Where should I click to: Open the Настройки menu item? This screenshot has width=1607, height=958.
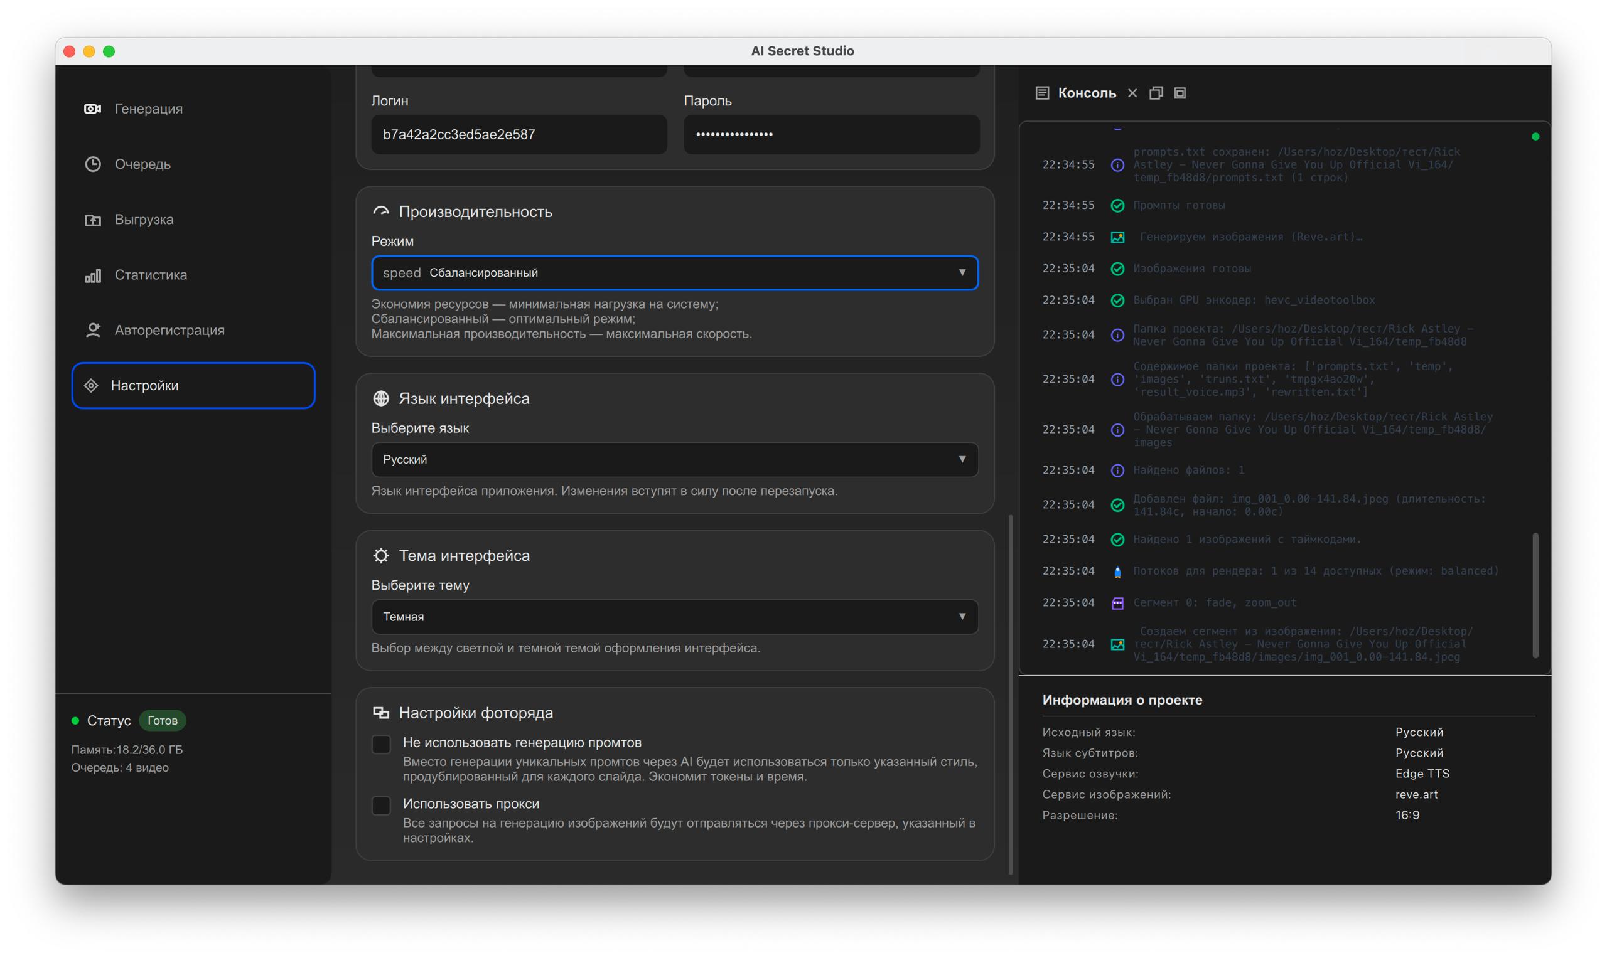[x=193, y=385]
